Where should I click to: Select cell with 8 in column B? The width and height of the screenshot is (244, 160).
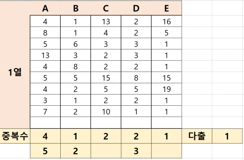pyautogui.click(x=75, y=66)
